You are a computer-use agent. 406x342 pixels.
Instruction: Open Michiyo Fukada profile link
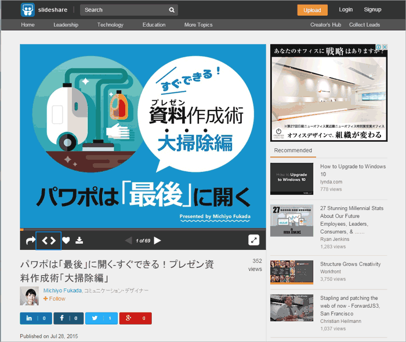(x=63, y=290)
